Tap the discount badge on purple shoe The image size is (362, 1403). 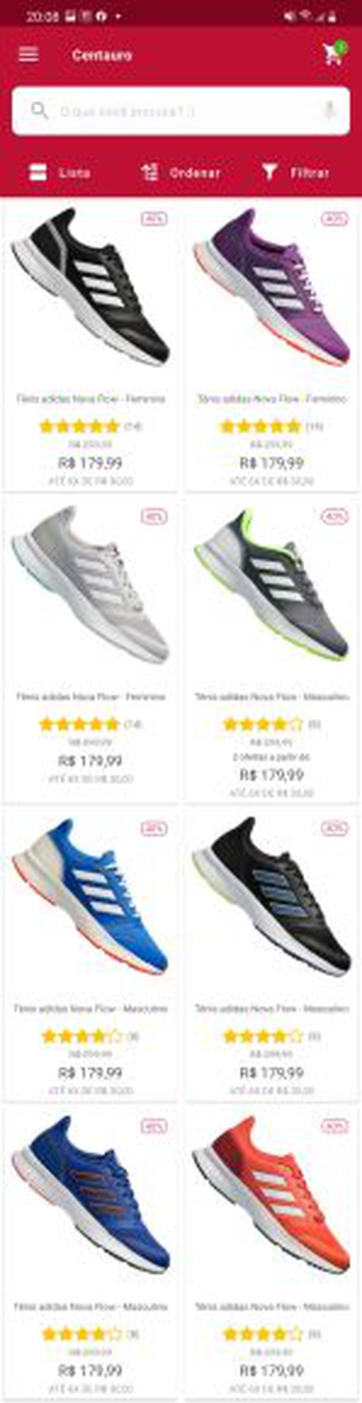(x=334, y=219)
